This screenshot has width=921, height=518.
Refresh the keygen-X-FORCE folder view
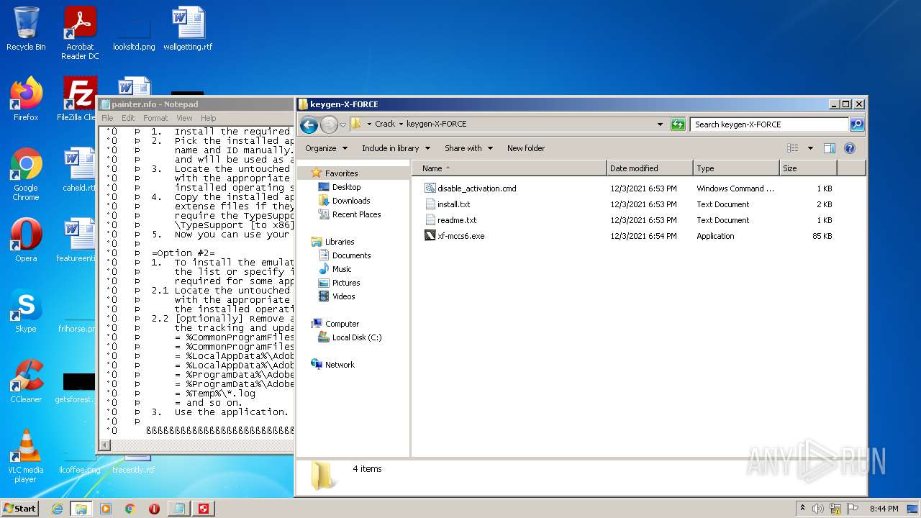point(677,124)
